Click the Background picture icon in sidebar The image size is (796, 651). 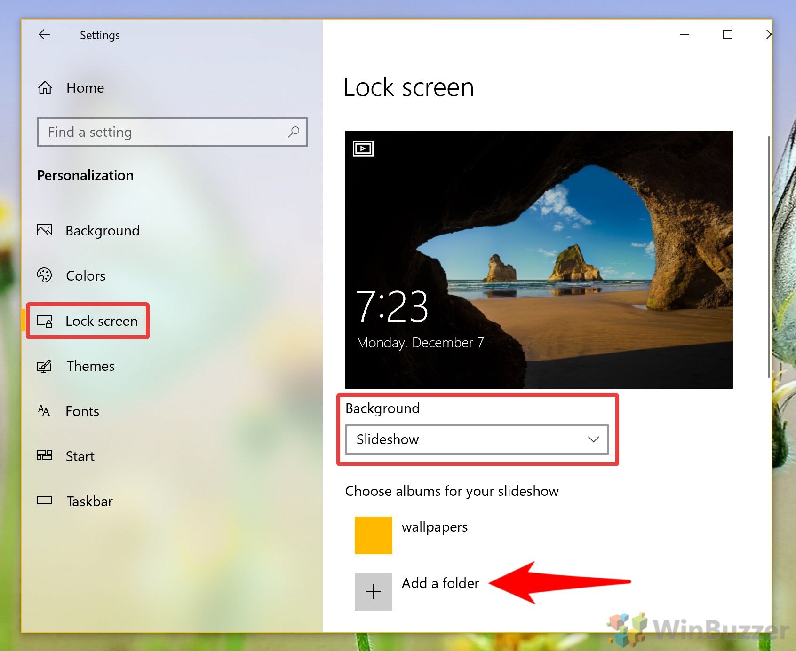pos(44,230)
